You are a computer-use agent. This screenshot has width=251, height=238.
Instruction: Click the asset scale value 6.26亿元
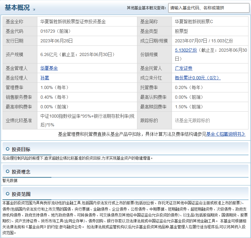pyautogui.click(x=49, y=54)
